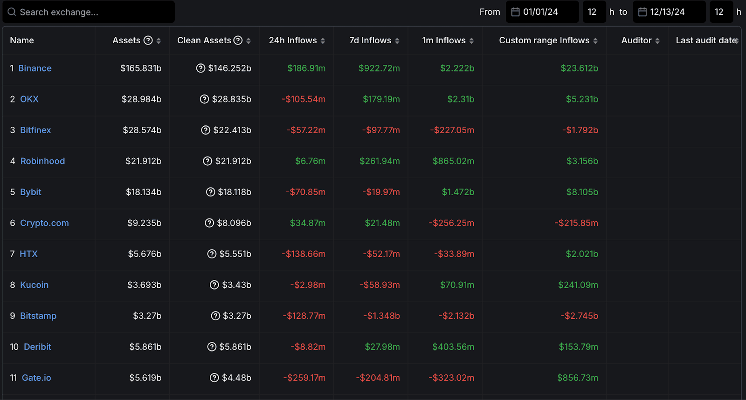This screenshot has height=400, width=746.
Task: Click the Assets column help icon
Action: 148,41
